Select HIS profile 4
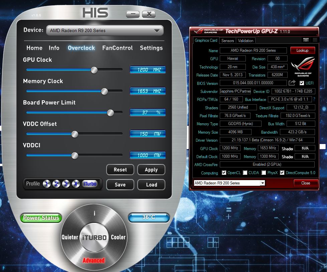The width and height of the screenshot is (327, 272). click(x=76, y=184)
